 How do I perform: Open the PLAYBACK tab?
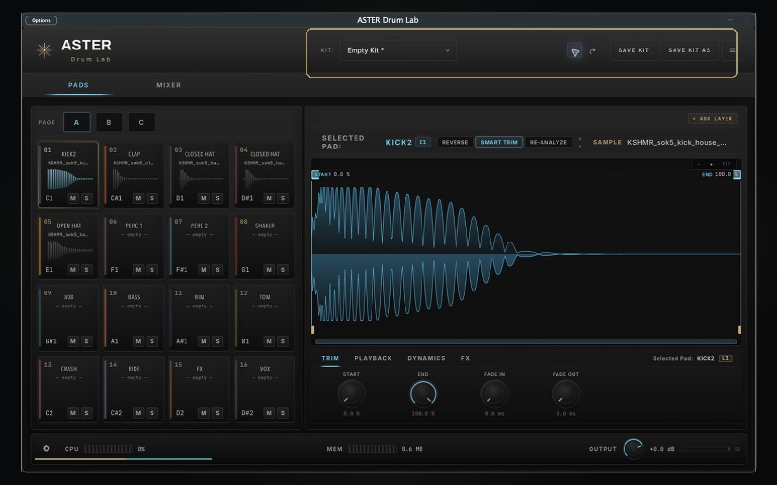coord(373,358)
